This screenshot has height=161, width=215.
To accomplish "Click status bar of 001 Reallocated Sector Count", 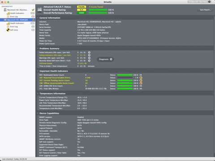I will pos(125,75).
